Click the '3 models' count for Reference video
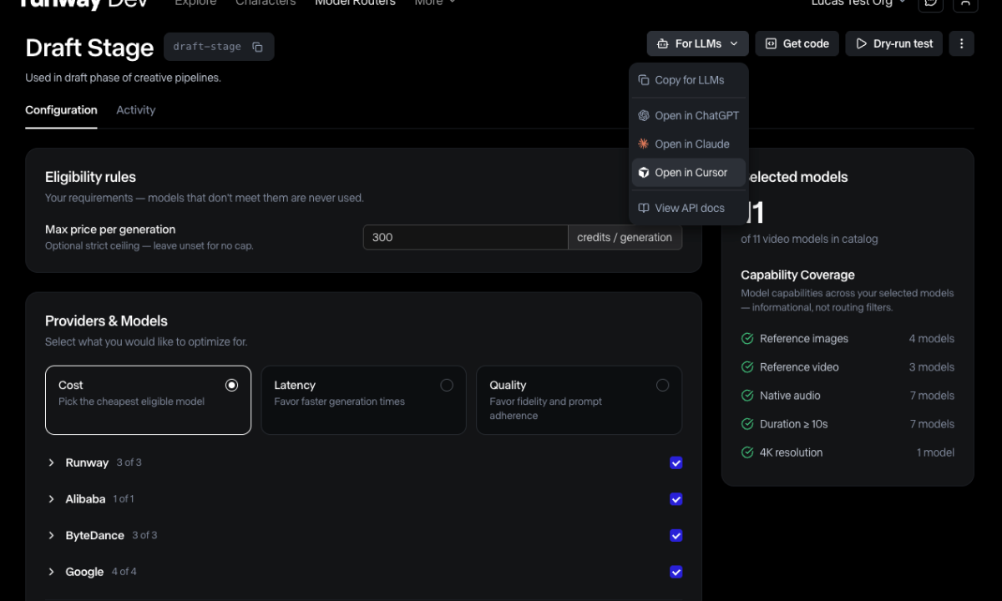1002x601 pixels. pyautogui.click(x=932, y=367)
